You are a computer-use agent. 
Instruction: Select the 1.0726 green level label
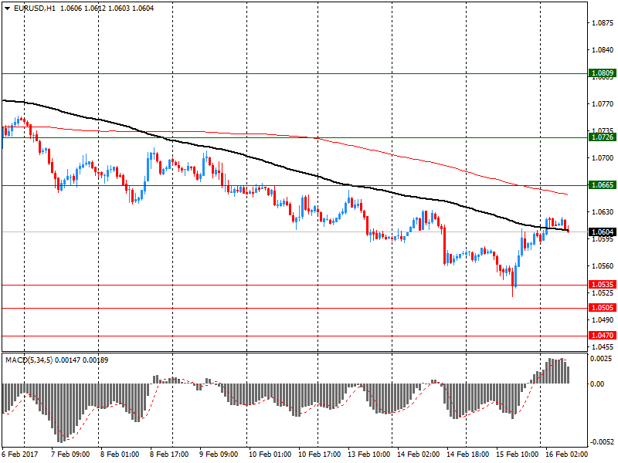click(x=603, y=137)
